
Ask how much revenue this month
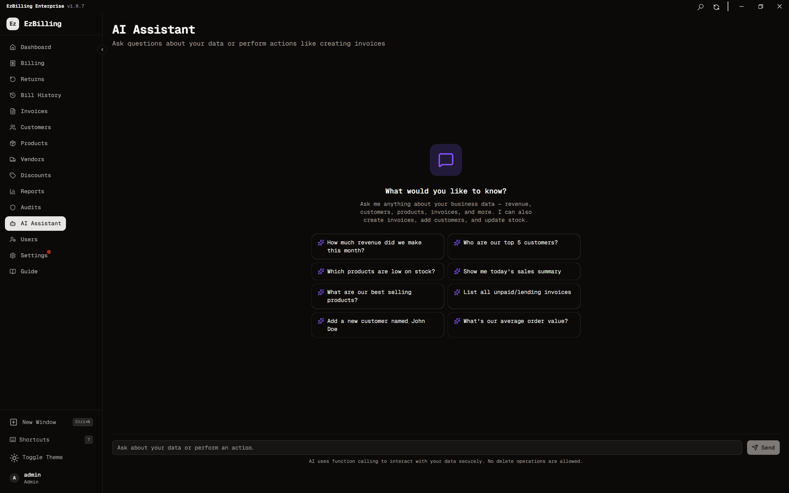point(378,246)
